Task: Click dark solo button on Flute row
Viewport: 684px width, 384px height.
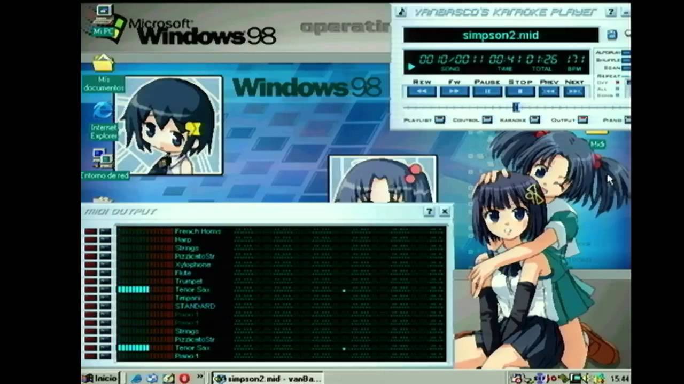Action: pyautogui.click(x=105, y=273)
